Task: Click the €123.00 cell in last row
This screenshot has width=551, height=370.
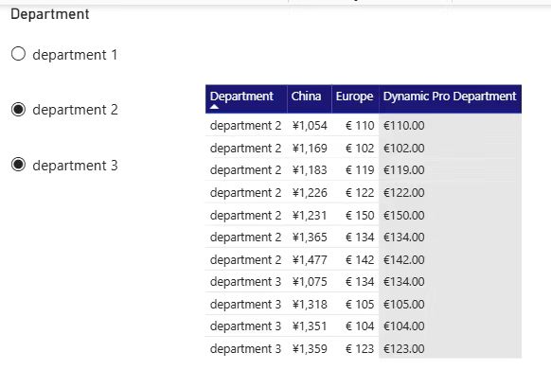Action: (x=403, y=348)
